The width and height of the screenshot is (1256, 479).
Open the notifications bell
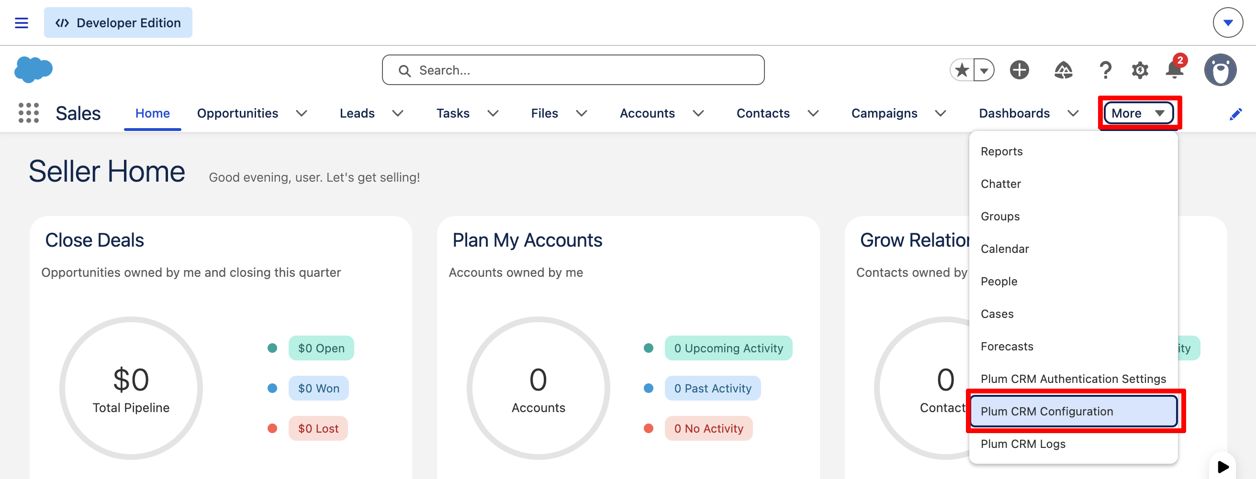pyautogui.click(x=1175, y=69)
